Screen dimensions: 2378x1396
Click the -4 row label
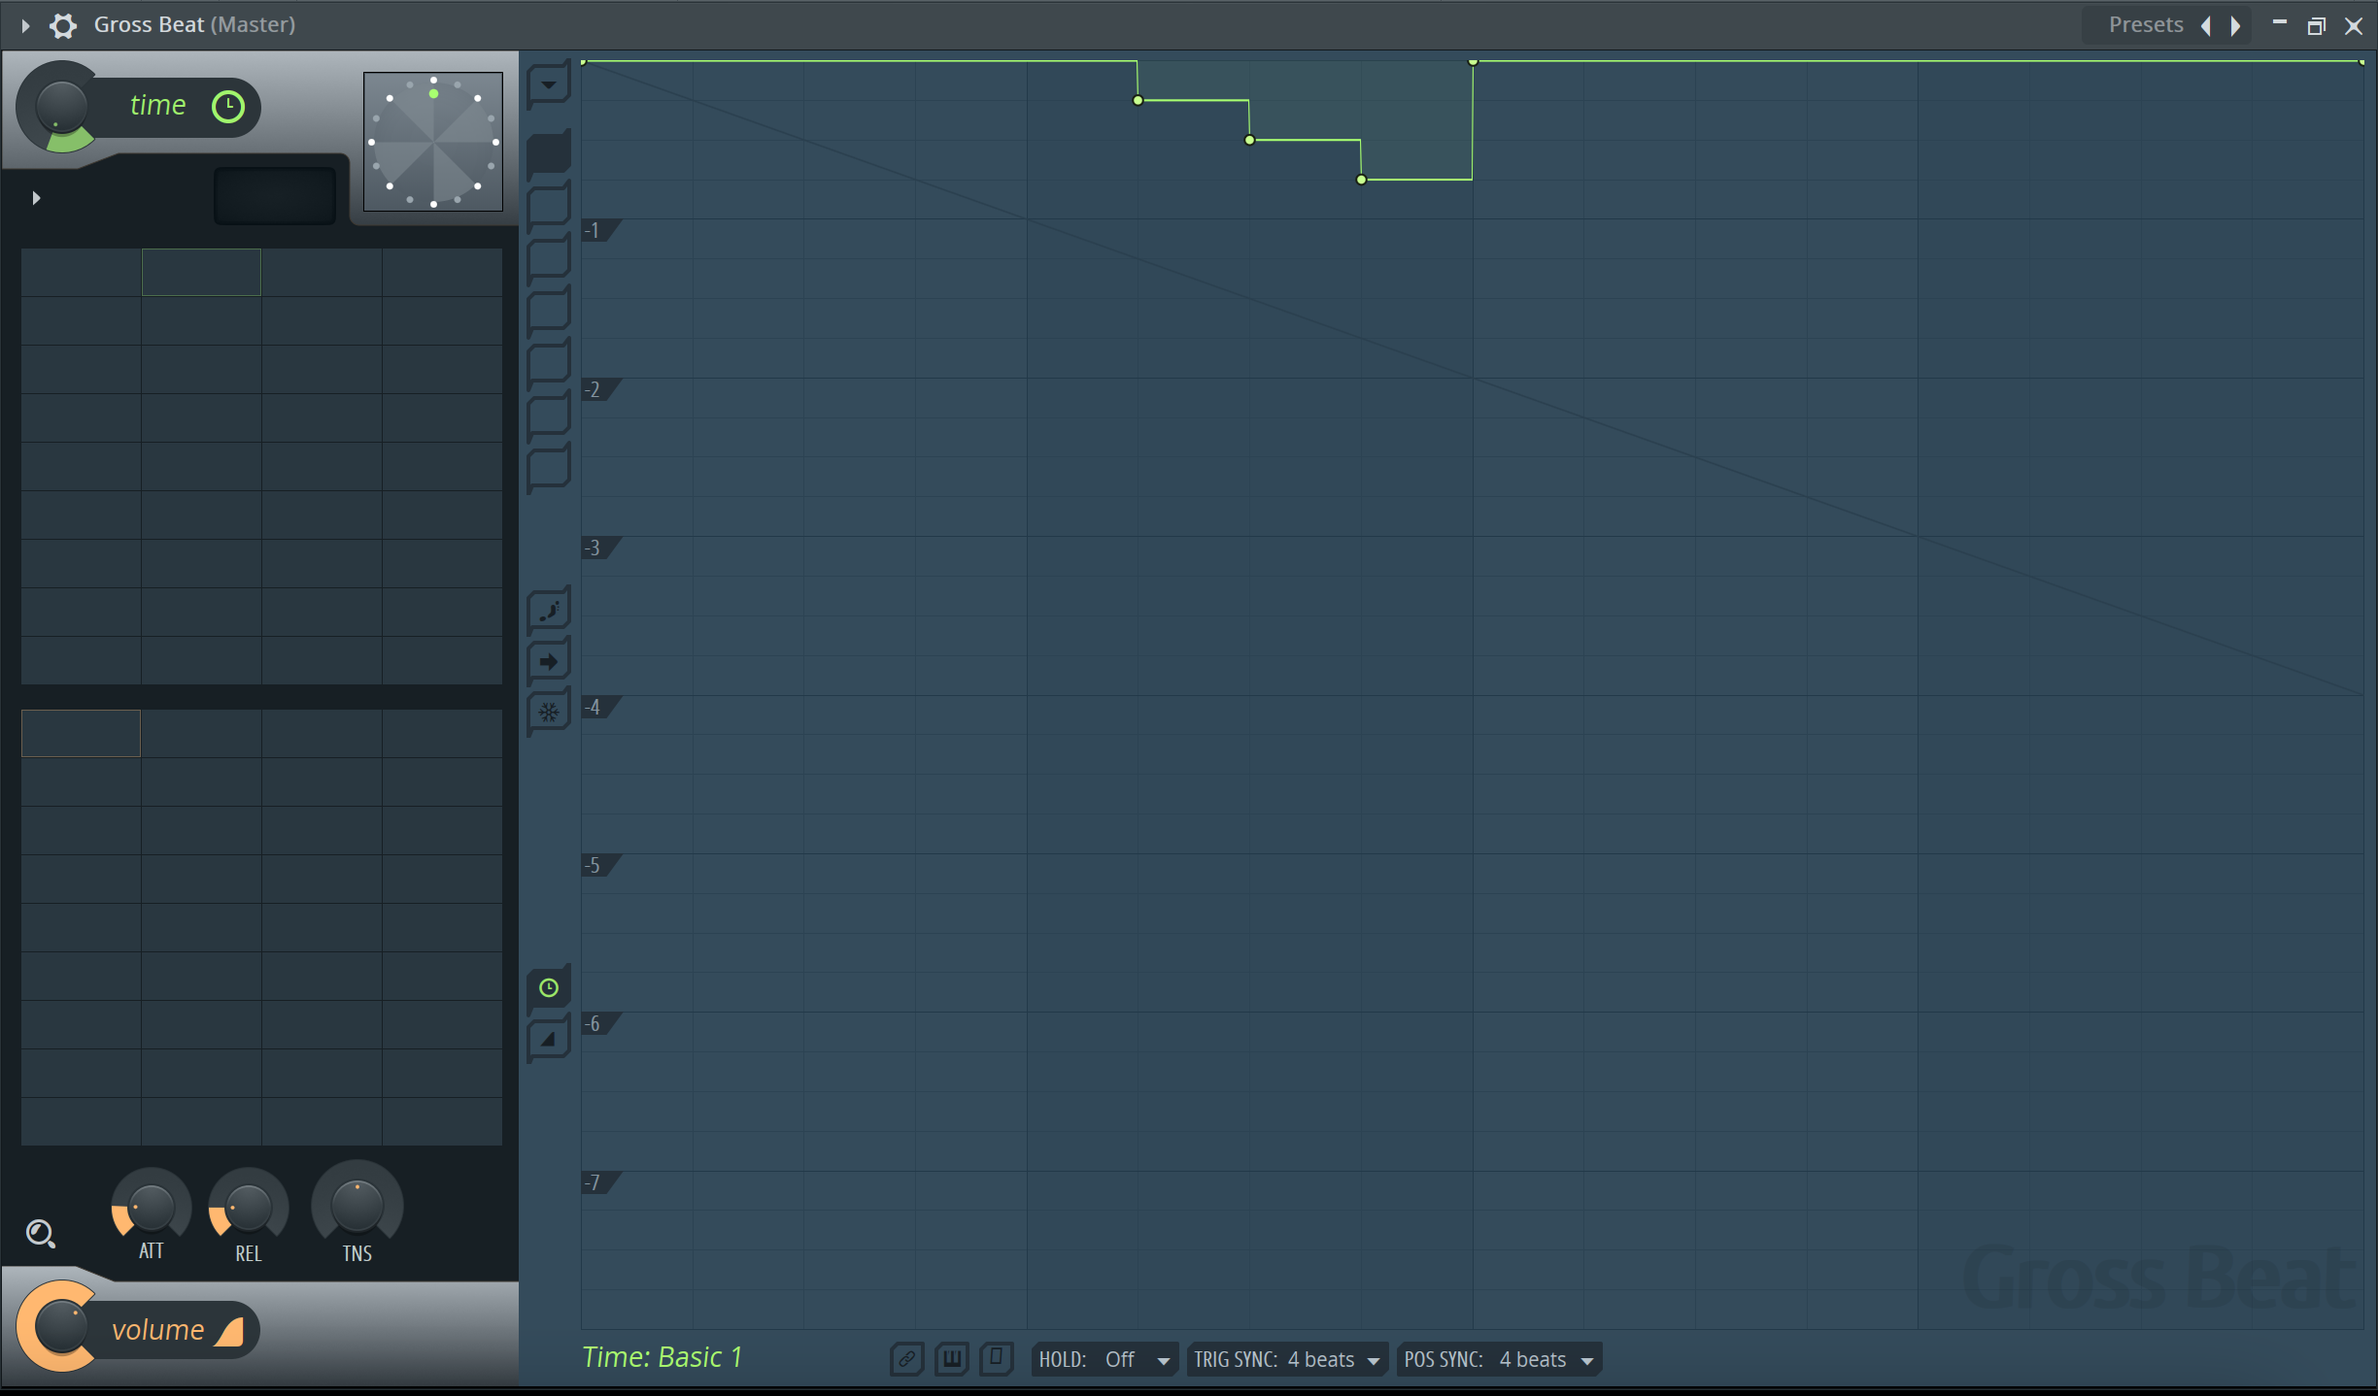click(x=594, y=707)
